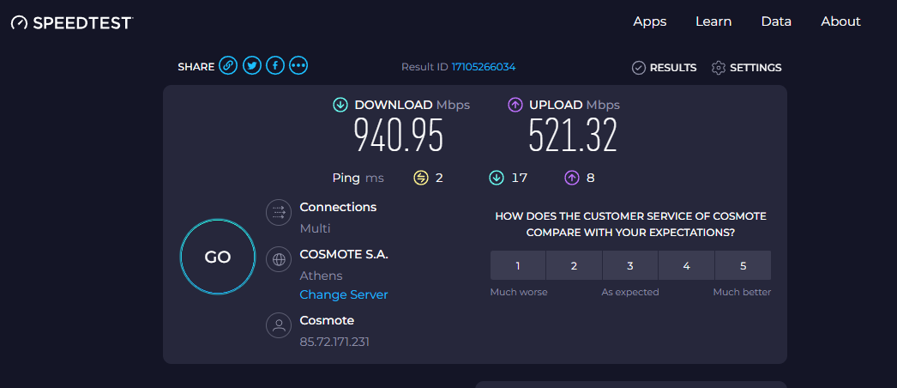The height and width of the screenshot is (388, 897).
Task: Share result on Facebook icon
Action: (x=275, y=66)
